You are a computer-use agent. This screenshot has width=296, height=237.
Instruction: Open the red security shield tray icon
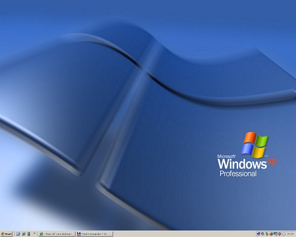click(279, 234)
